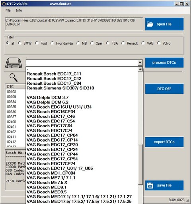This screenshot has width=191, height=204.
Task: Select the PSA filter radio button
Action: click(x=107, y=43)
